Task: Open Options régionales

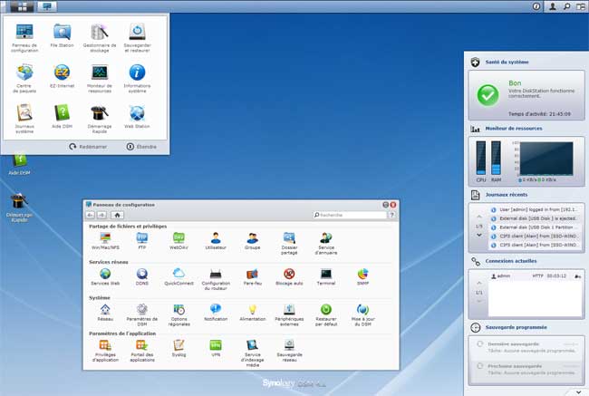Action: coord(179,314)
